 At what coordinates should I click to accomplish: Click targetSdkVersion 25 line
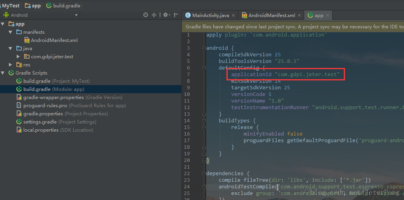(261, 88)
